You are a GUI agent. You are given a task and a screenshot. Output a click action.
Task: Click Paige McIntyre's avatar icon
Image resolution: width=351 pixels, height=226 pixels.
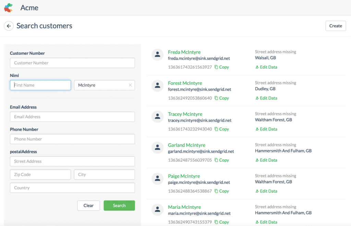tap(157, 179)
